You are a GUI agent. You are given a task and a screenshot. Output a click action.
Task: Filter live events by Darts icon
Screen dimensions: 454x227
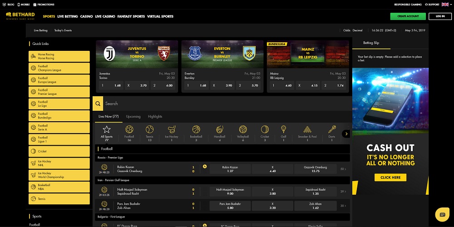click(332, 129)
